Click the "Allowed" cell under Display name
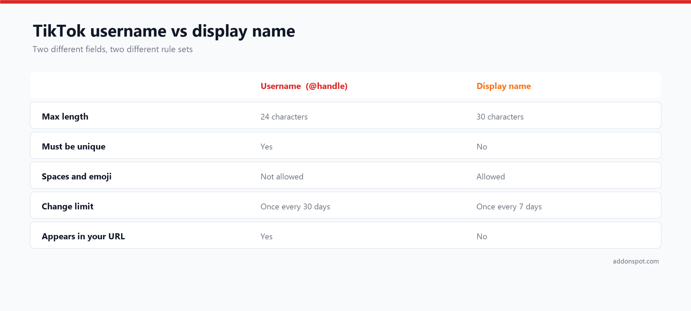Viewport: 691px width, 311px height. [x=491, y=177]
